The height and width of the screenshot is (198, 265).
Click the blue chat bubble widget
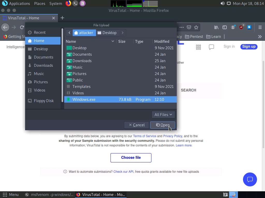point(250,179)
